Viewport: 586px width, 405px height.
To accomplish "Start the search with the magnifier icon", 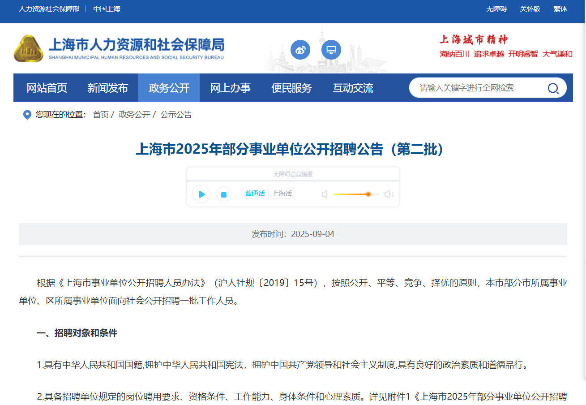I will 553,88.
